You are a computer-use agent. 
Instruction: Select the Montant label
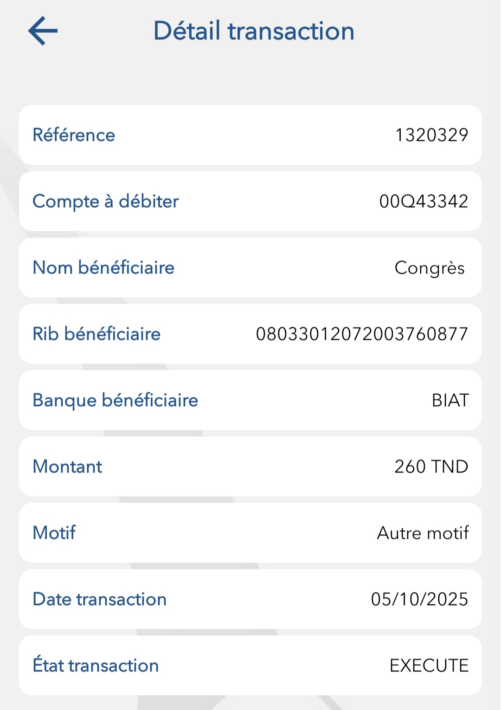(x=67, y=467)
